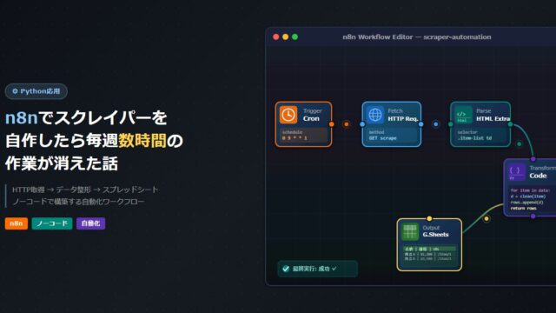Screen dimensions: 556x313
Task: Click the orange clock icon on Cron node
Action: (288, 115)
